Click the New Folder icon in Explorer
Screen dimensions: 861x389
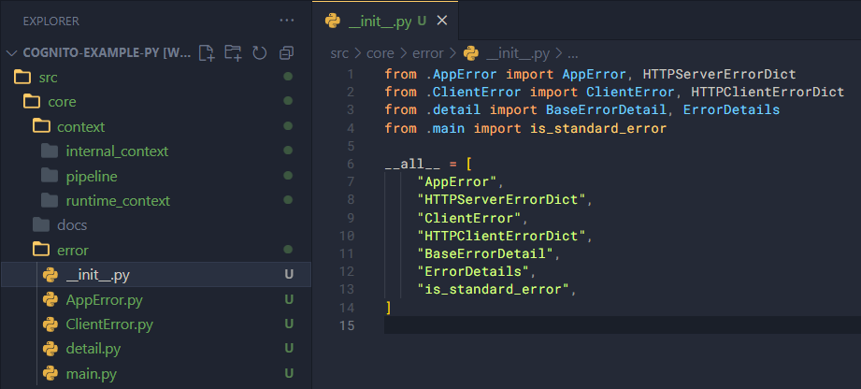click(x=233, y=52)
